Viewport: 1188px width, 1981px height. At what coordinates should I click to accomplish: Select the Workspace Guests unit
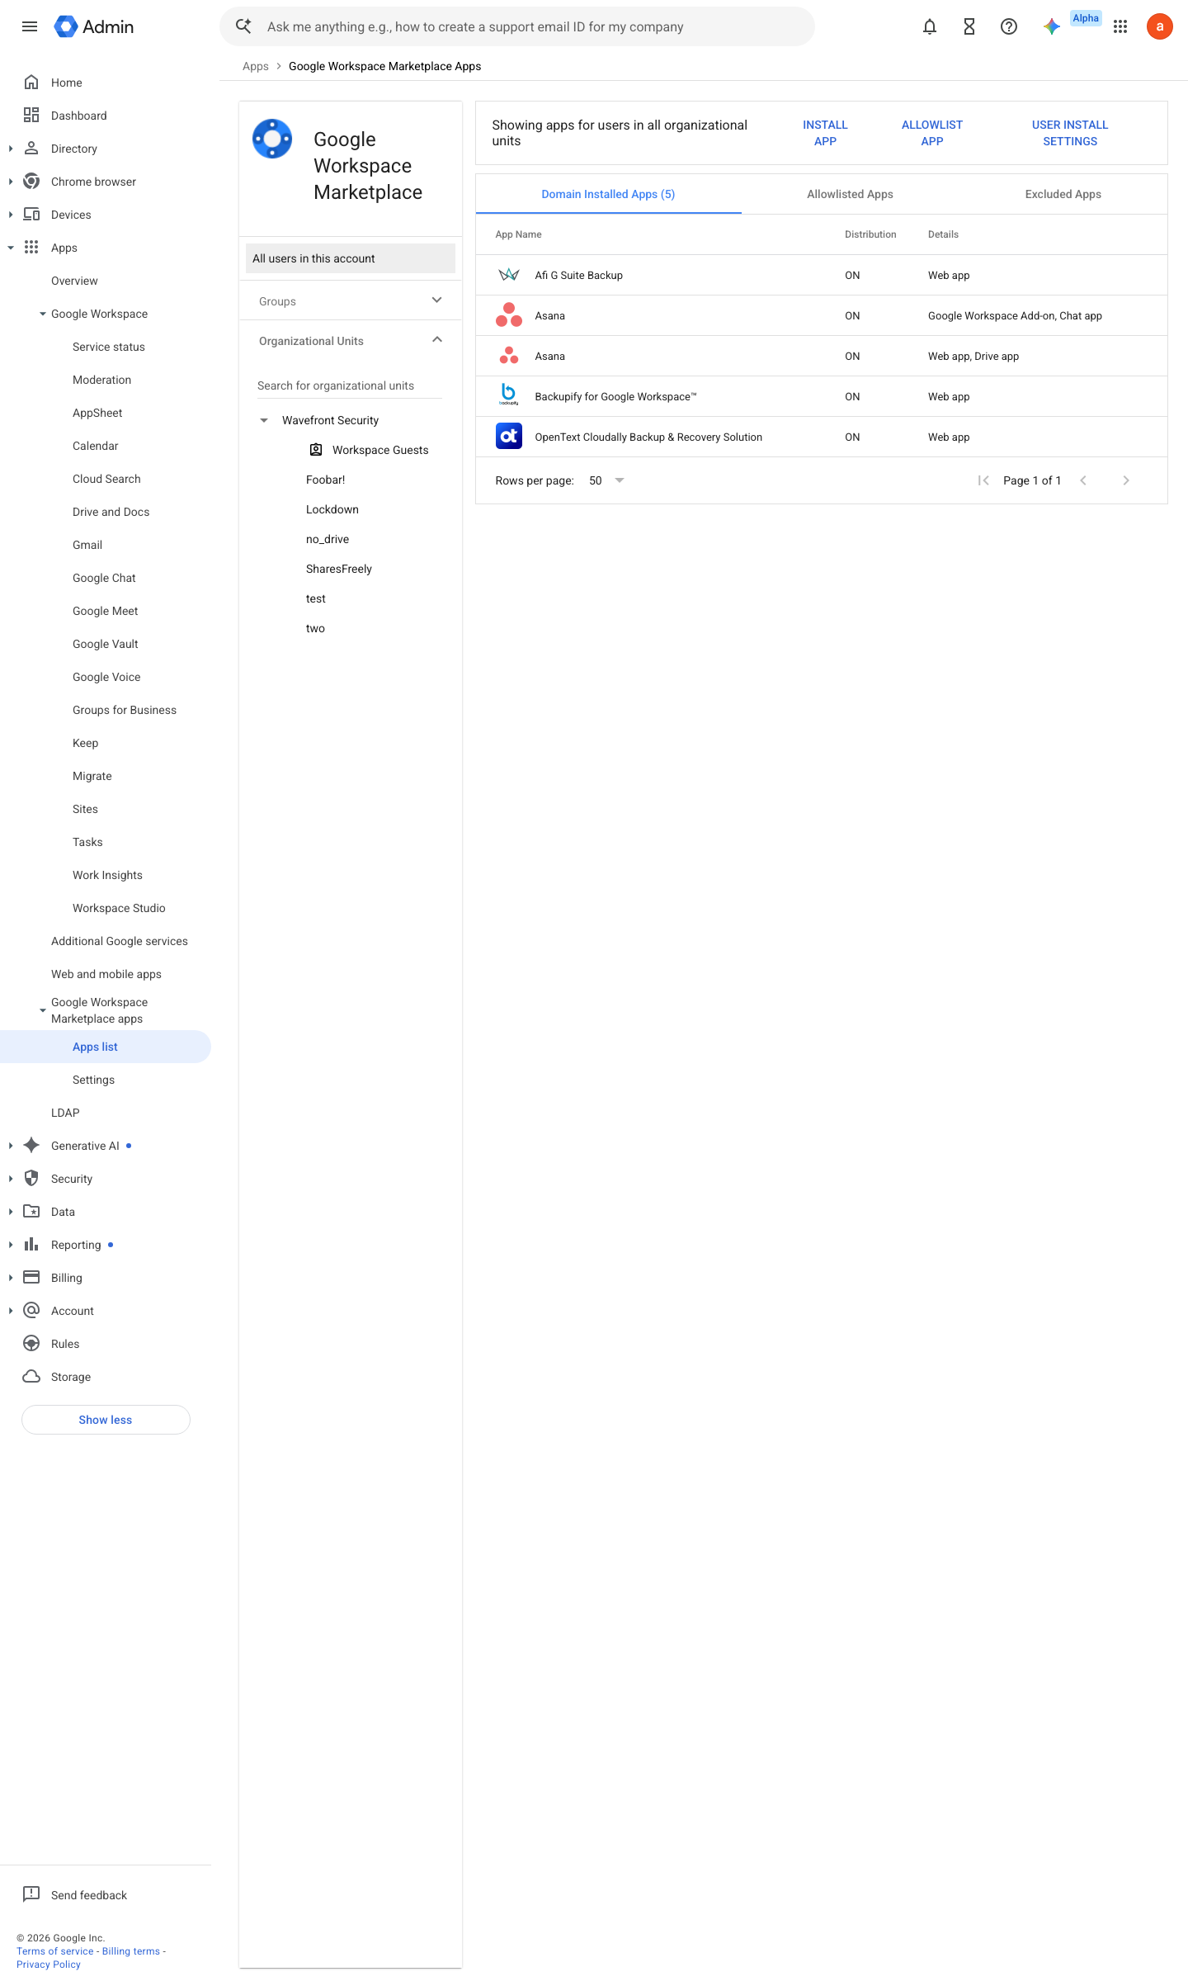(379, 450)
